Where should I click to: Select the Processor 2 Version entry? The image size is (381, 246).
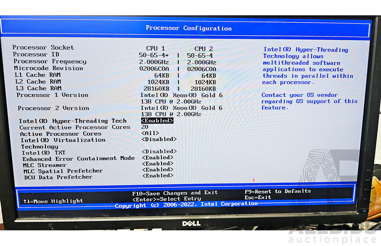55,108
